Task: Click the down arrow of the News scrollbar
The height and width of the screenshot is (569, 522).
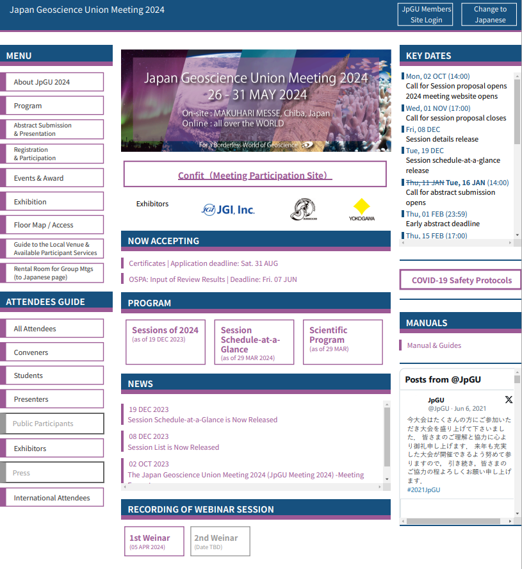Action: 387,479
